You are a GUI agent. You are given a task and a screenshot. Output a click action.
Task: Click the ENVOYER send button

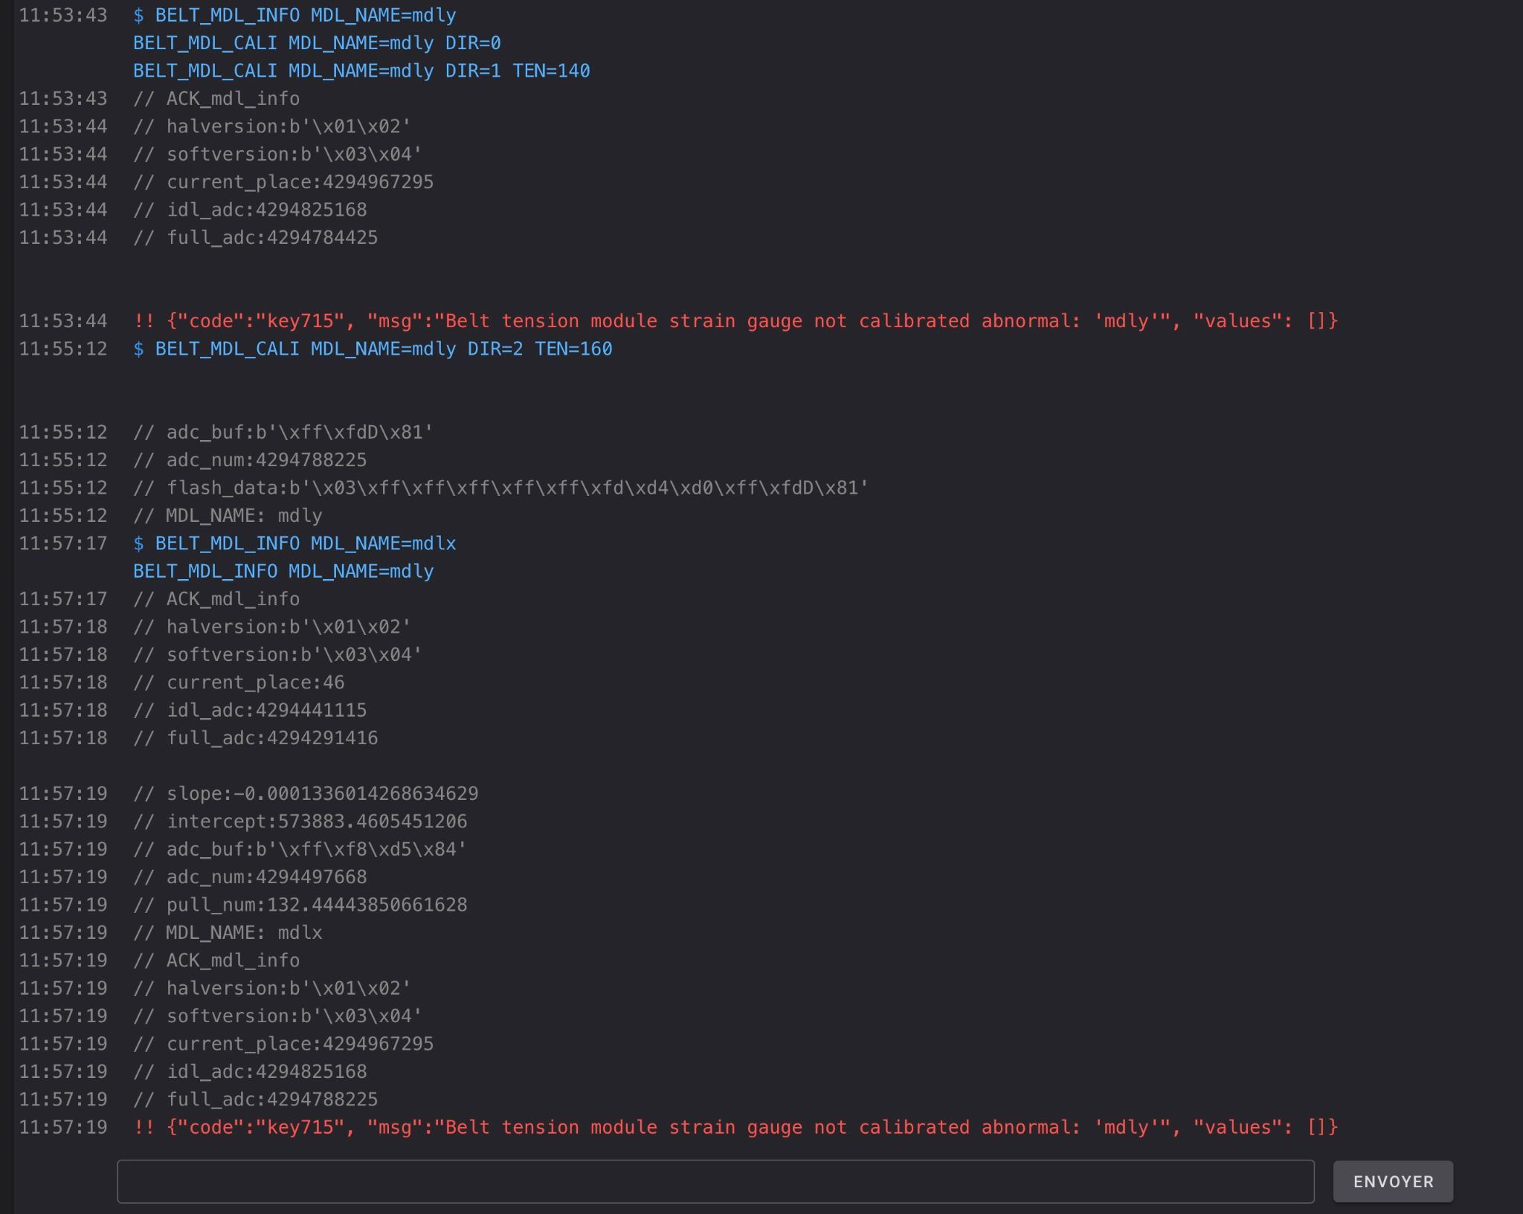coord(1392,1181)
